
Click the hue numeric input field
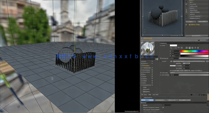[176, 51]
